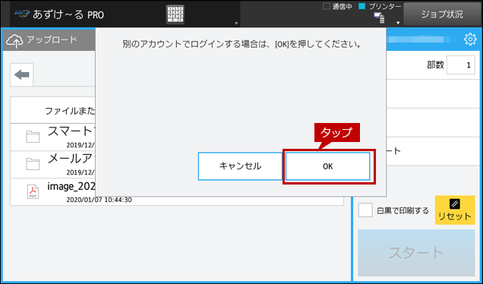Click the 部数 copies input field

[x=461, y=65]
